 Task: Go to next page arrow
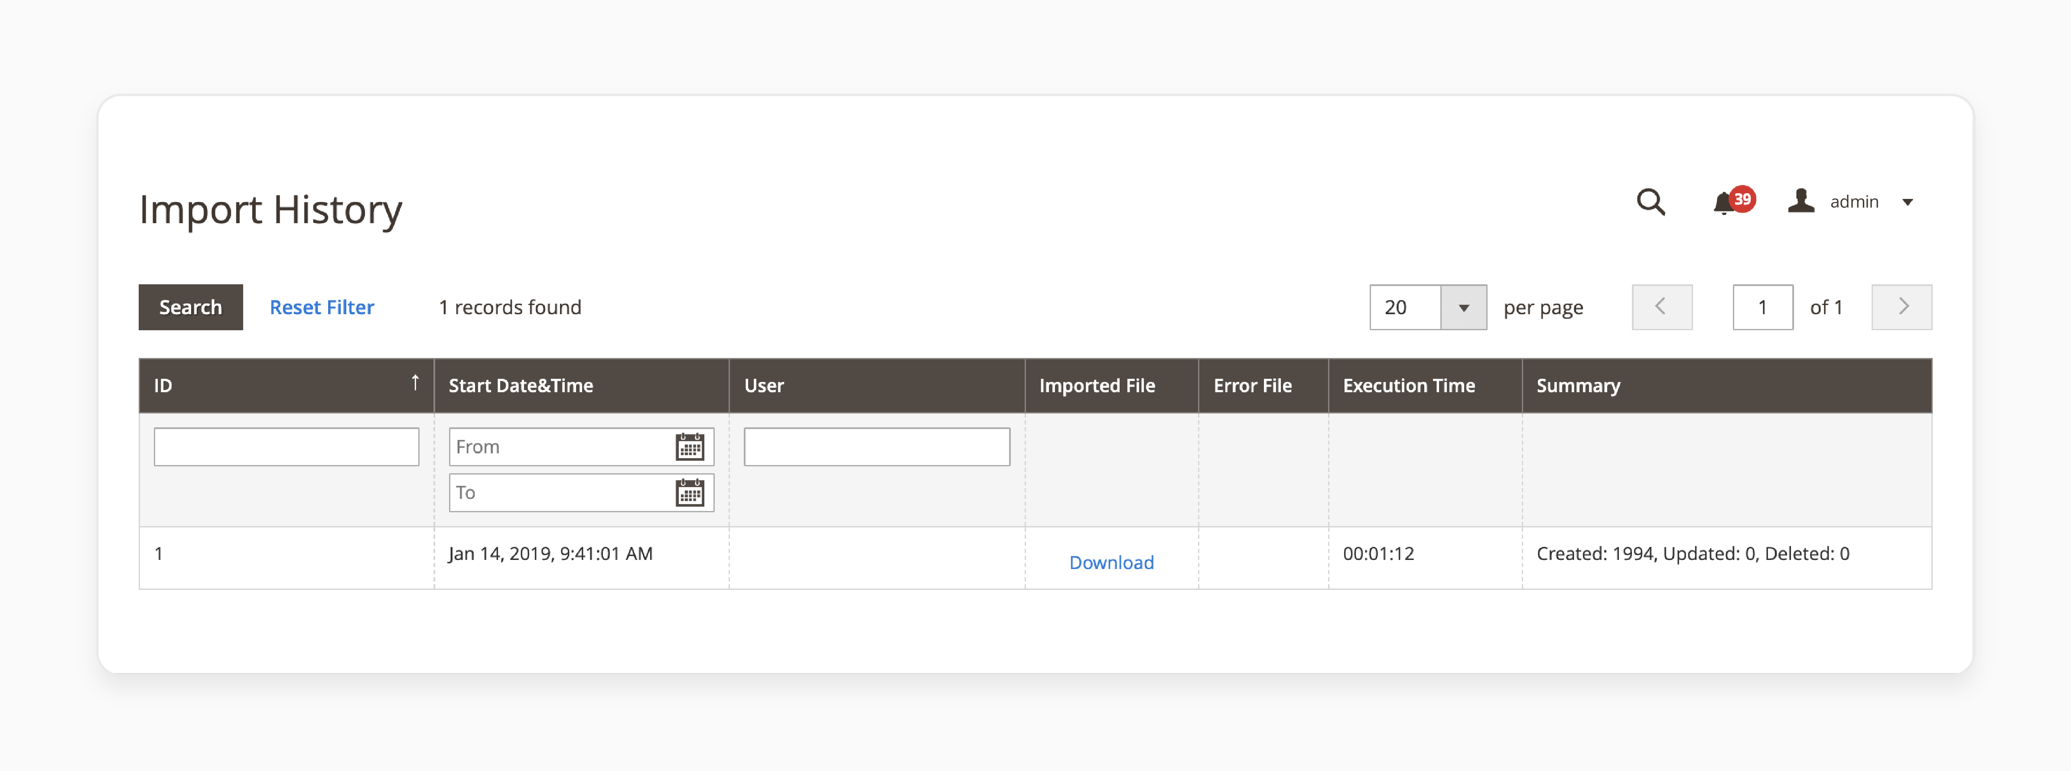1902,307
